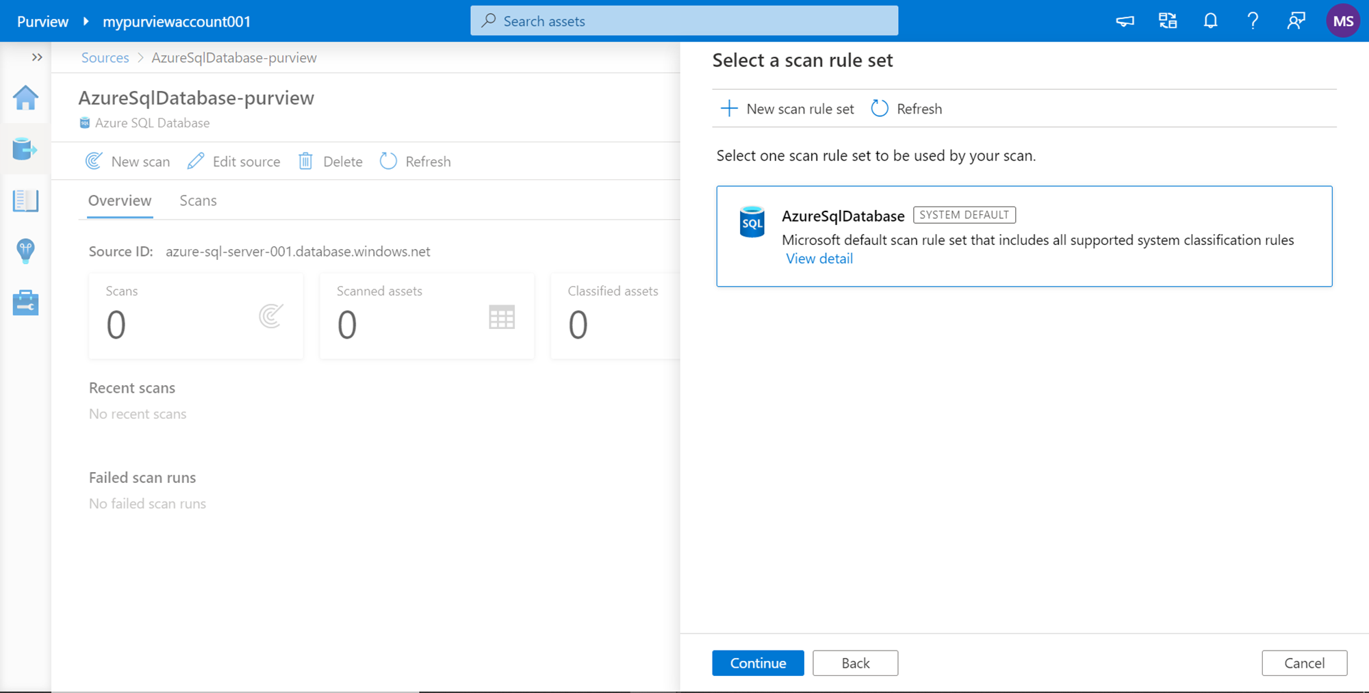
Task: Create a New scan rule set
Action: [x=788, y=109]
